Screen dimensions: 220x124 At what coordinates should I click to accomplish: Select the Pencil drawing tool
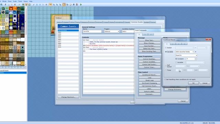(x=34, y=4)
